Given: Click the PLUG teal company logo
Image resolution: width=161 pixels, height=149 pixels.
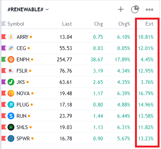Looking at the screenshot, I should point(11,105).
